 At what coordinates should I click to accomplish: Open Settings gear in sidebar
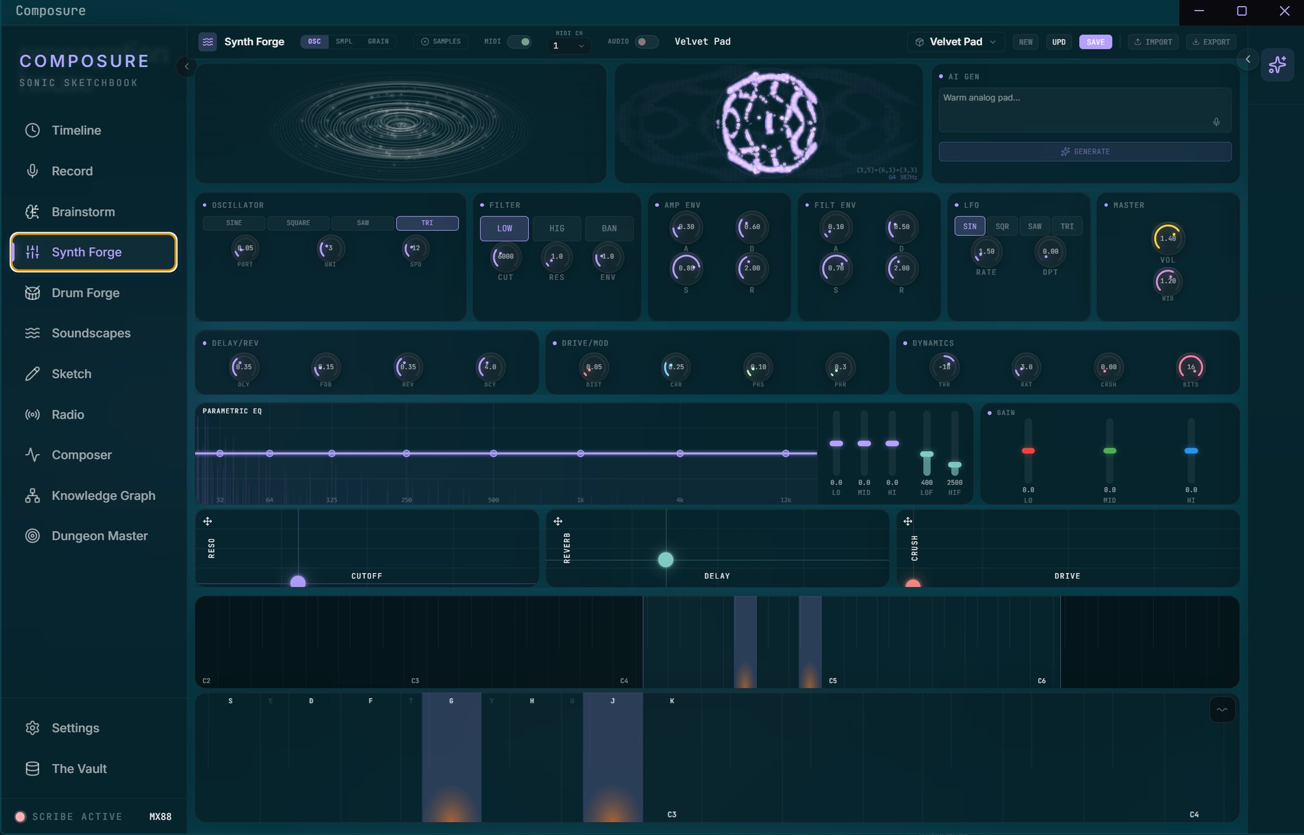pos(93,728)
